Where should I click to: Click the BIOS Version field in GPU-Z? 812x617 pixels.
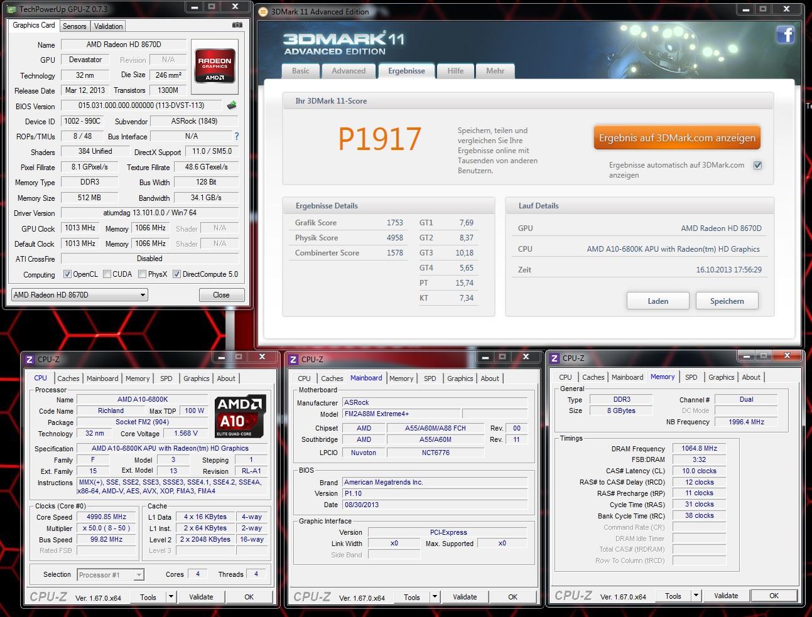[141, 105]
